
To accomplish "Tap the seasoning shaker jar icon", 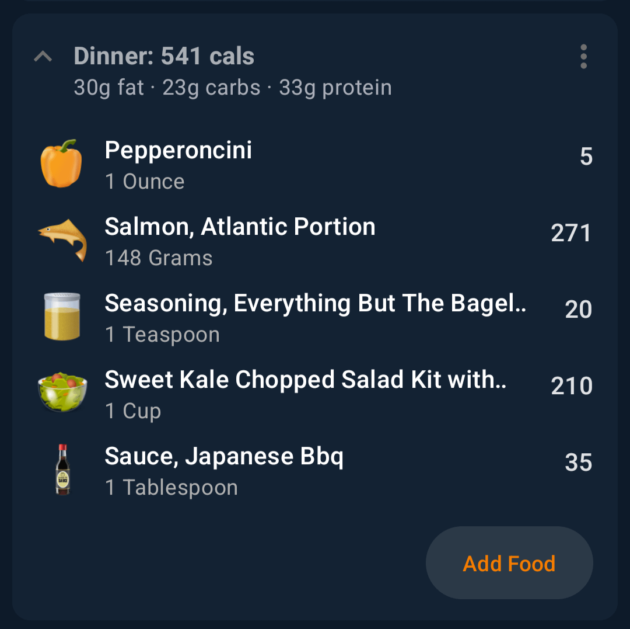I will click(x=62, y=317).
